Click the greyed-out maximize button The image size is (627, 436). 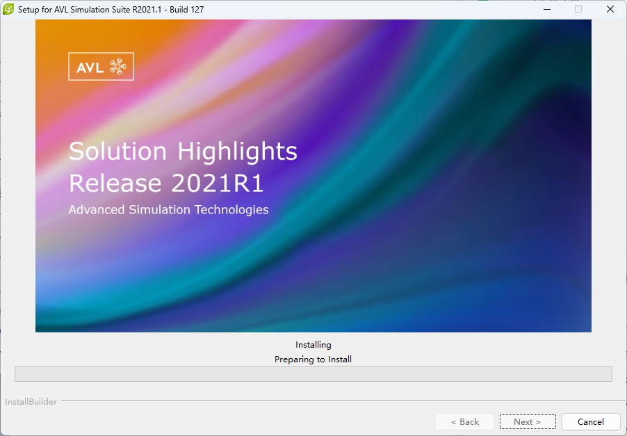(x=578, y=10)
